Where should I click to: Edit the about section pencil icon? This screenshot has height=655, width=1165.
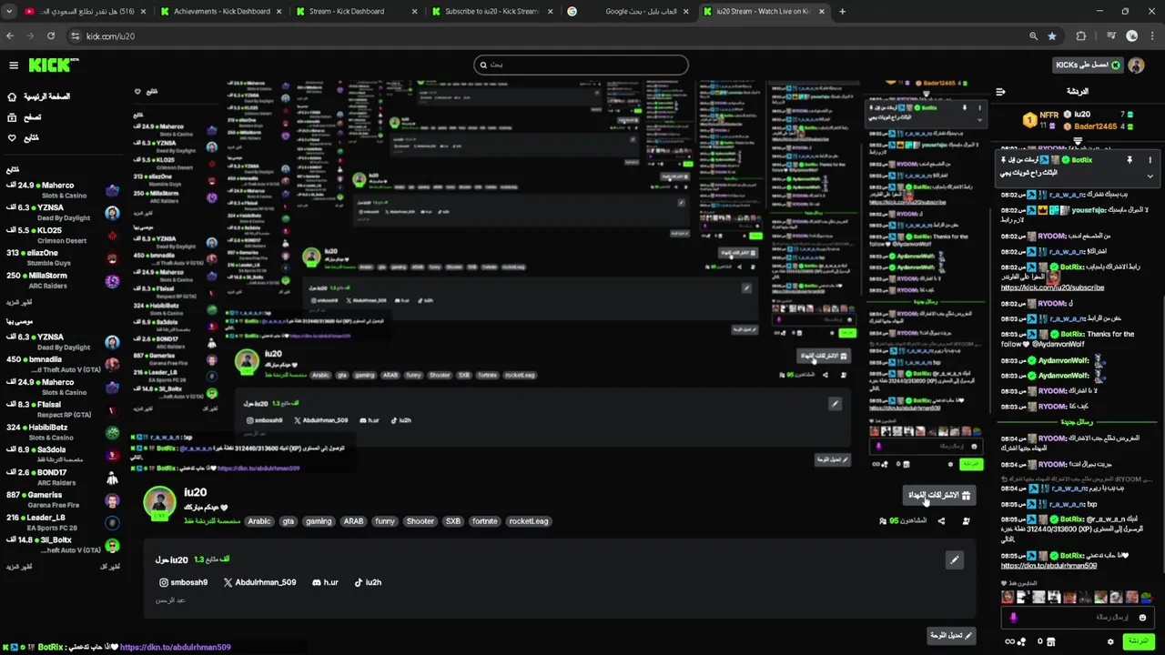click(955, 559)
